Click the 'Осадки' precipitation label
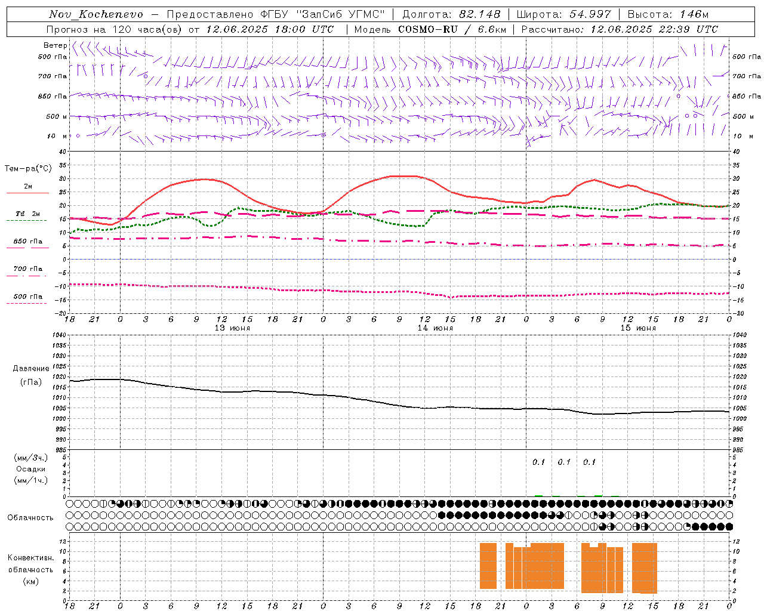This screenshot has height=611, width=764. point(31,469)
